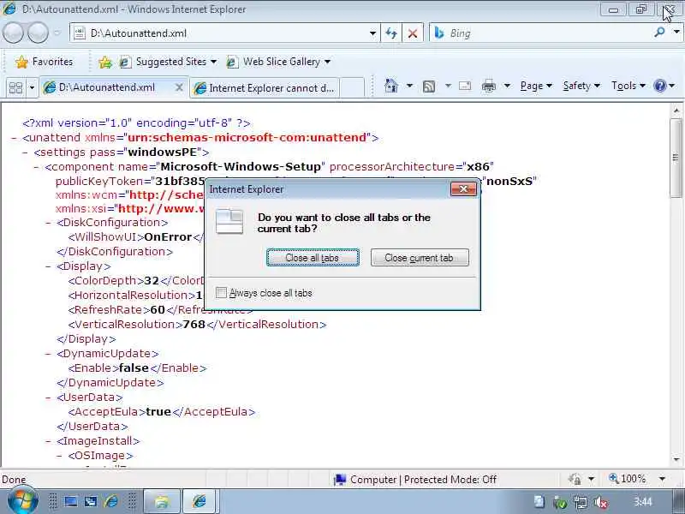Click the magnifier Search icon
The height and width of the screenshot is (514, 685).
click(659, 33)
